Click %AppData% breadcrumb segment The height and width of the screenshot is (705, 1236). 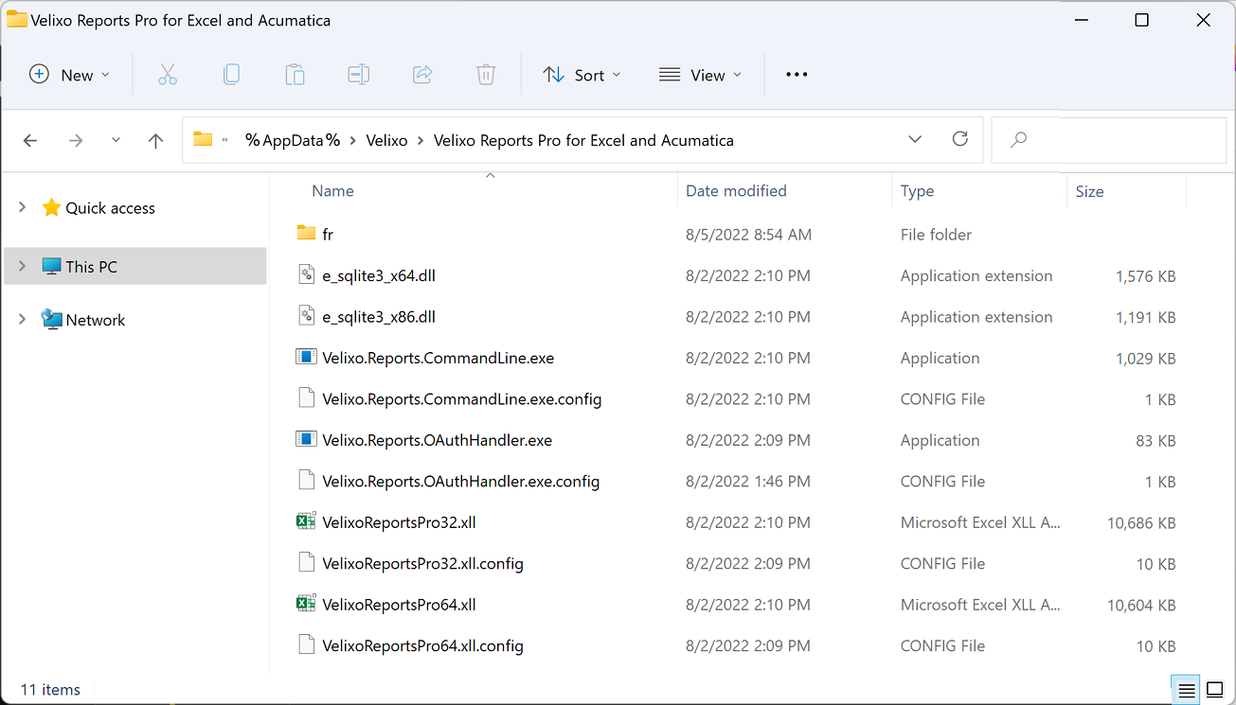click(292, 140)
